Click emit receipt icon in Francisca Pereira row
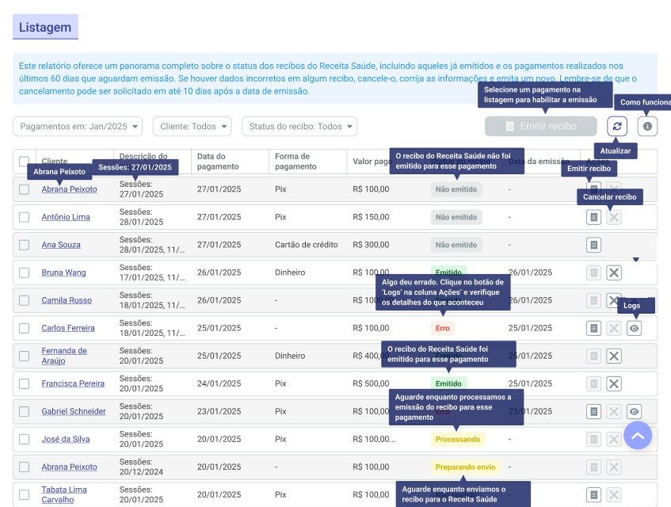Viewport: 671px width, 507px height. pos(593,383)
